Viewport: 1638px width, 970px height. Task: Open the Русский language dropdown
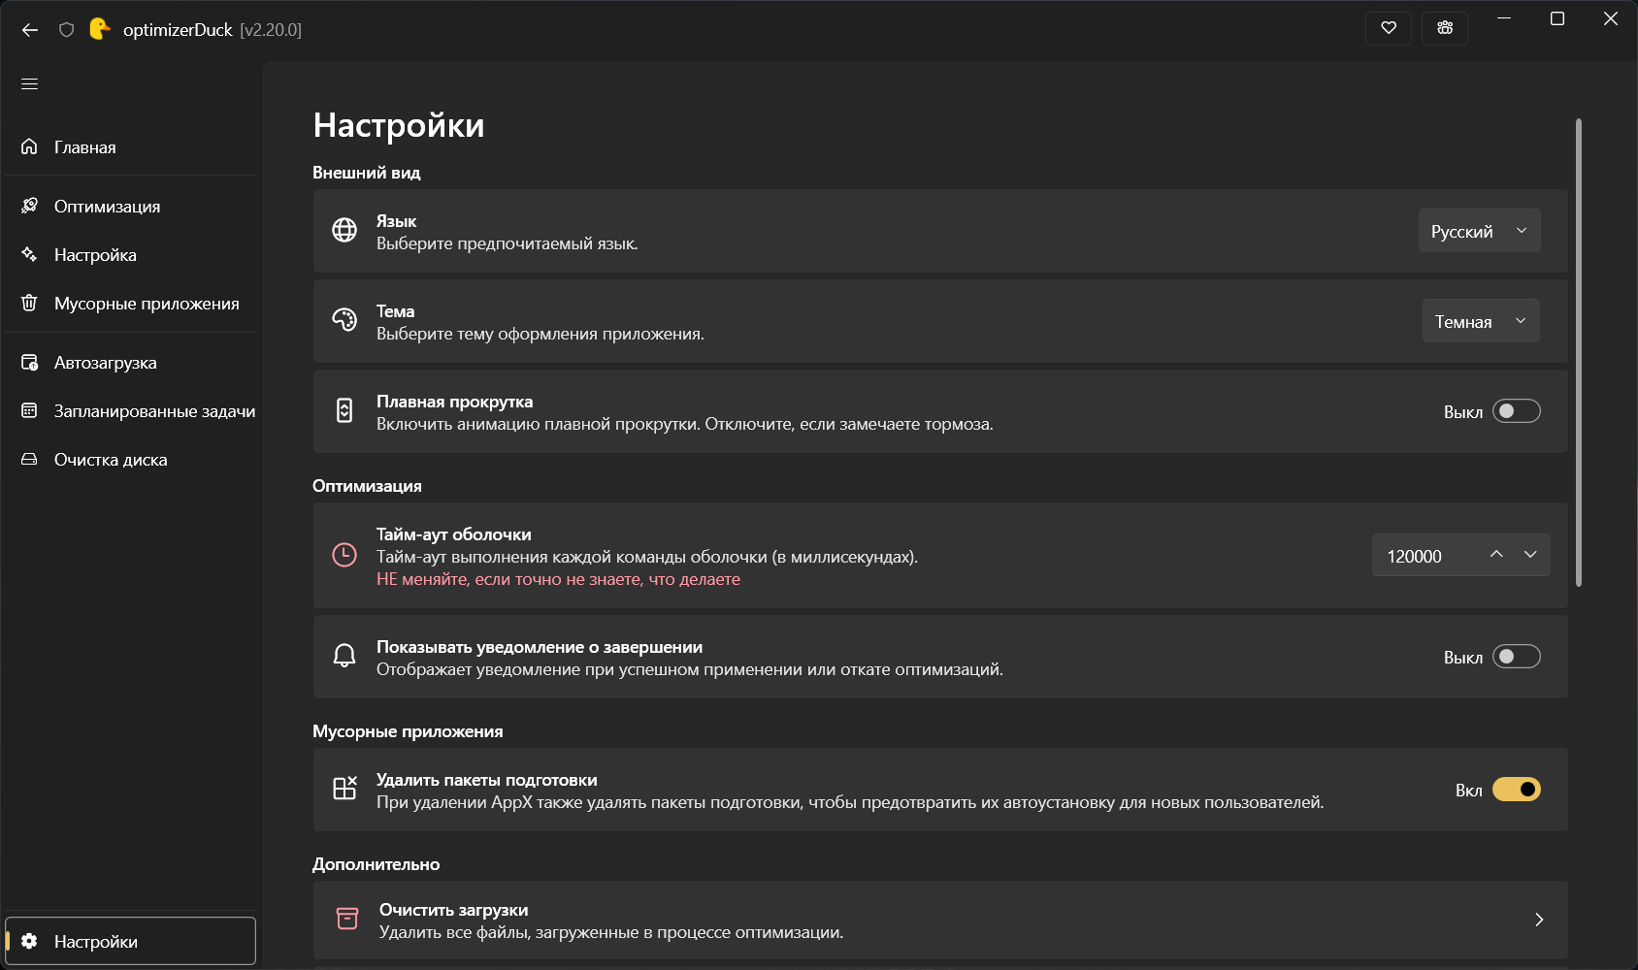1480,231
